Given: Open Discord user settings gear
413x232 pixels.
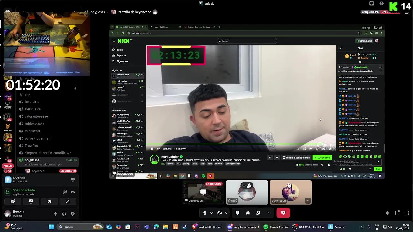Looking at the screenshot, I should tap(73, 214).
